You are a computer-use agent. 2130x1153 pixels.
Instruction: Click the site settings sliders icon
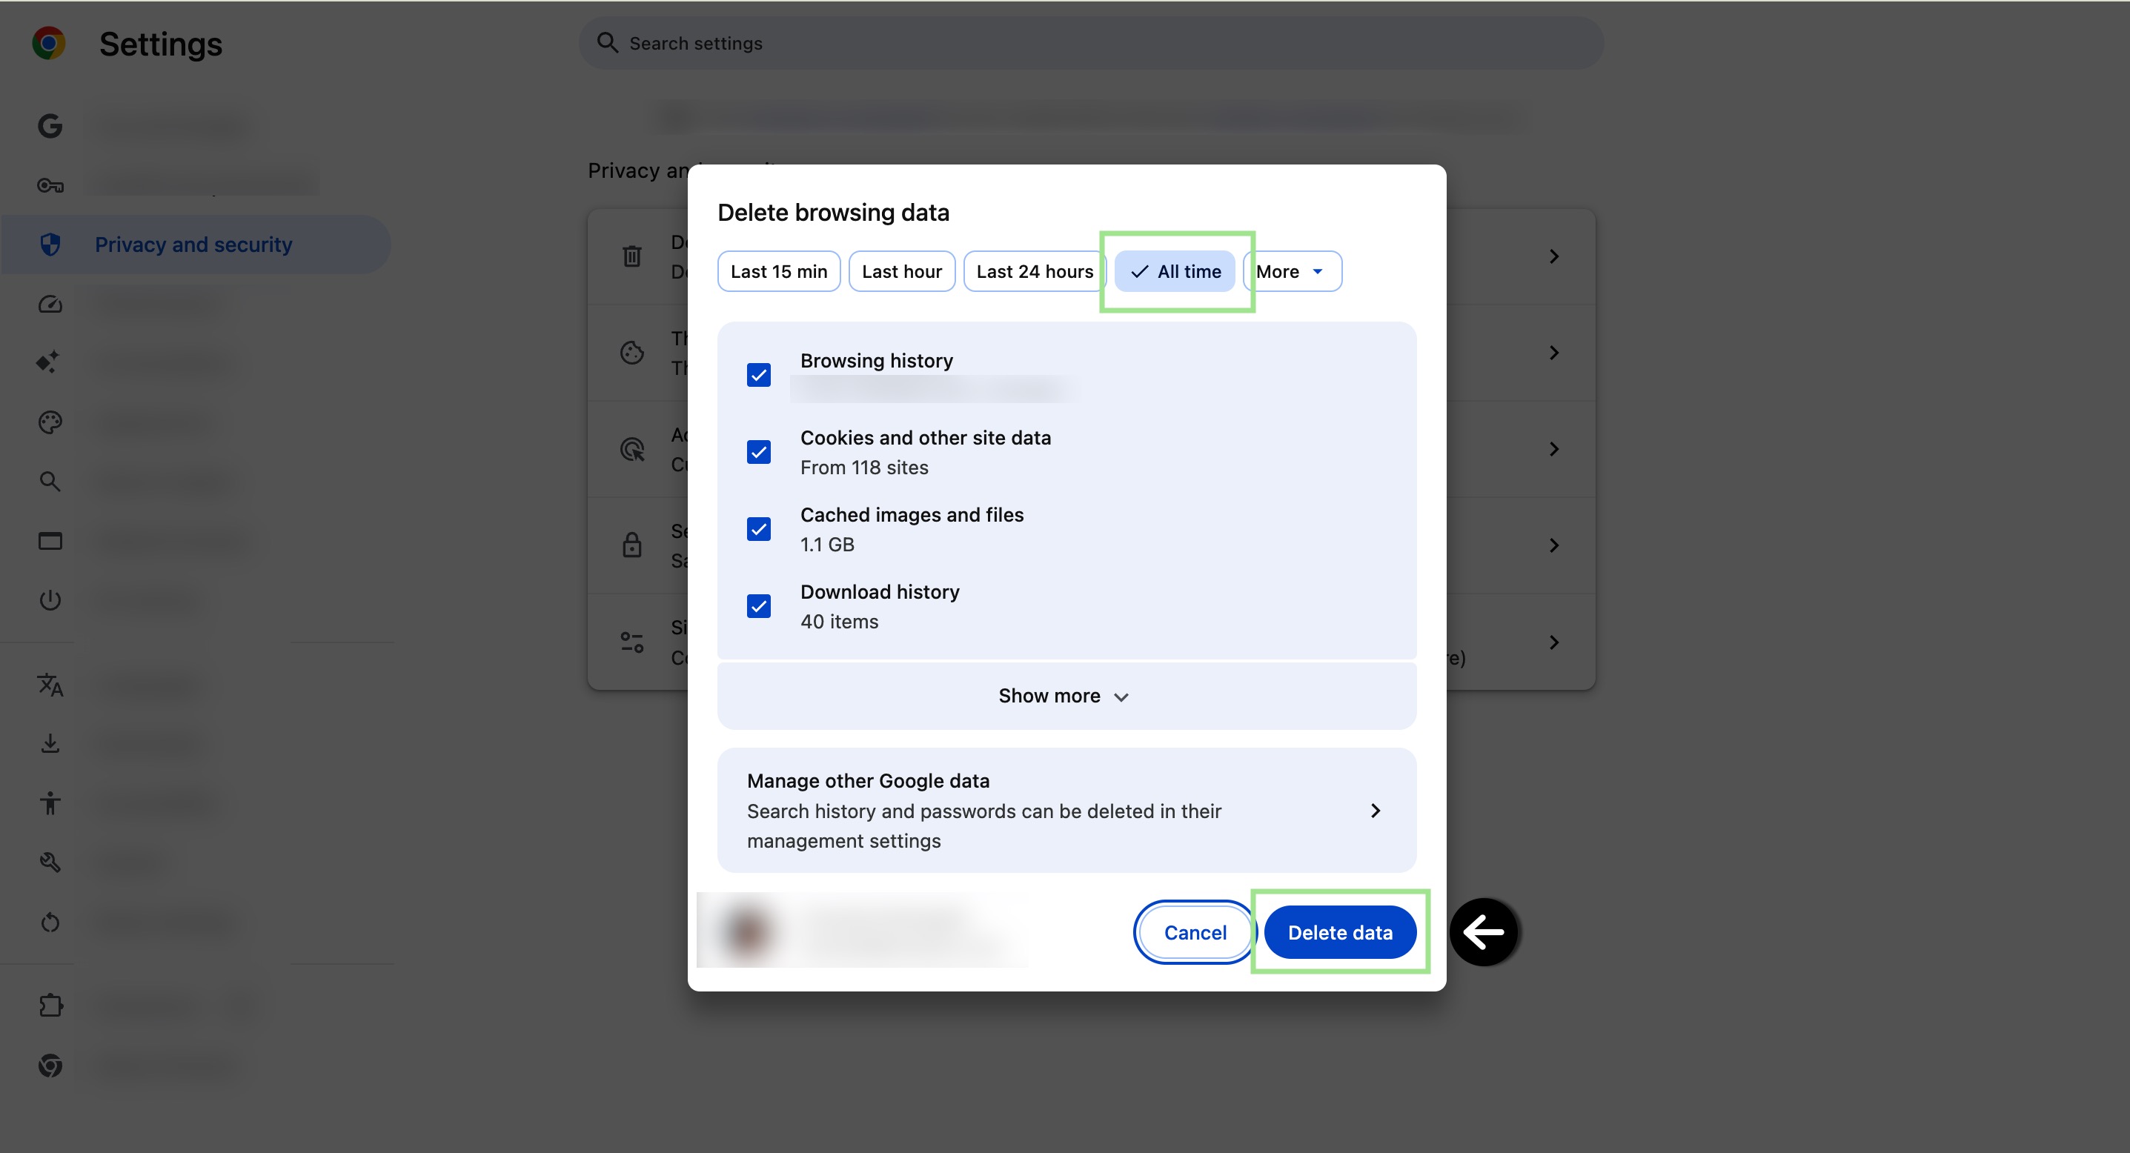coord(631,642)
